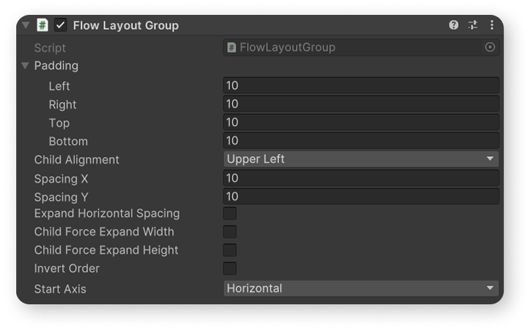Click the Left padding value field

click(361, 85)
